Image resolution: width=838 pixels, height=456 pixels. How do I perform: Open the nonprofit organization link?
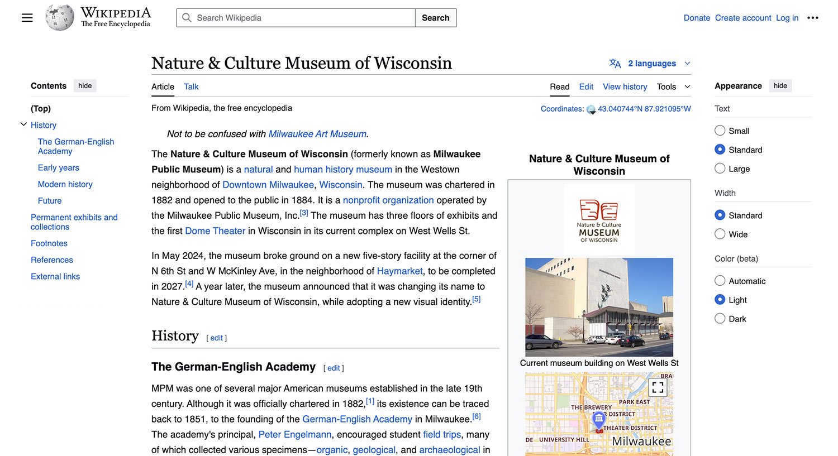pos(388,200)
